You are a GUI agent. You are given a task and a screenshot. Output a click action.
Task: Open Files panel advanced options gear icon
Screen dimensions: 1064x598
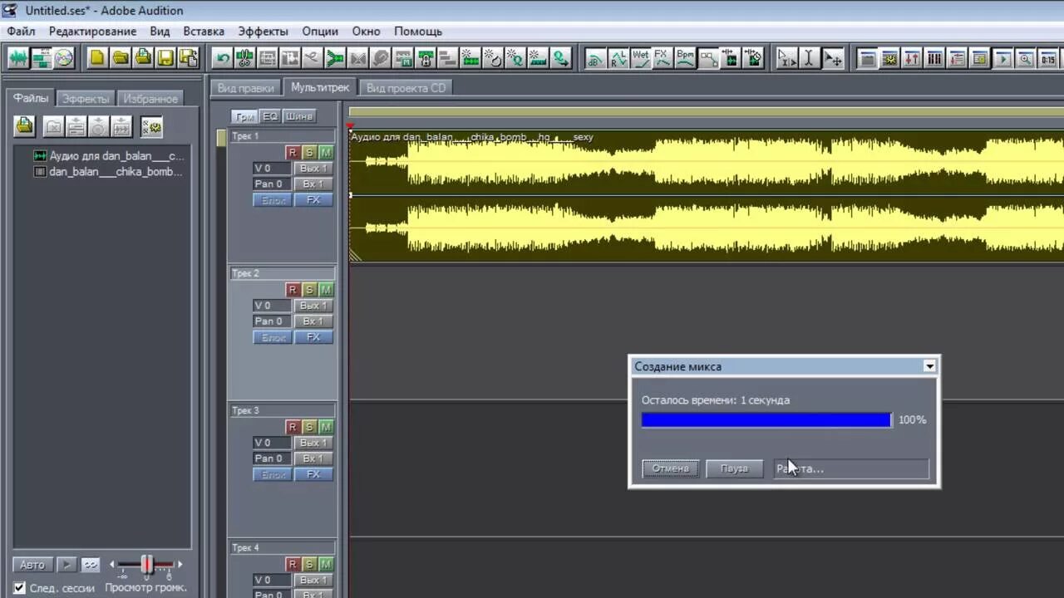pyautogui.click(x=151, y=126)
